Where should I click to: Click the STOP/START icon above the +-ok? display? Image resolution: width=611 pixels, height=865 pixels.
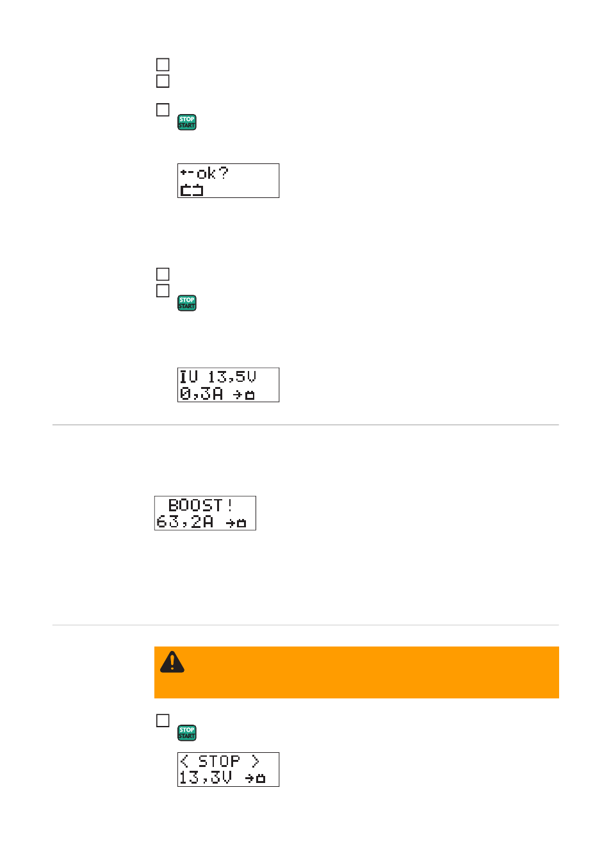(x=187, y=122)
